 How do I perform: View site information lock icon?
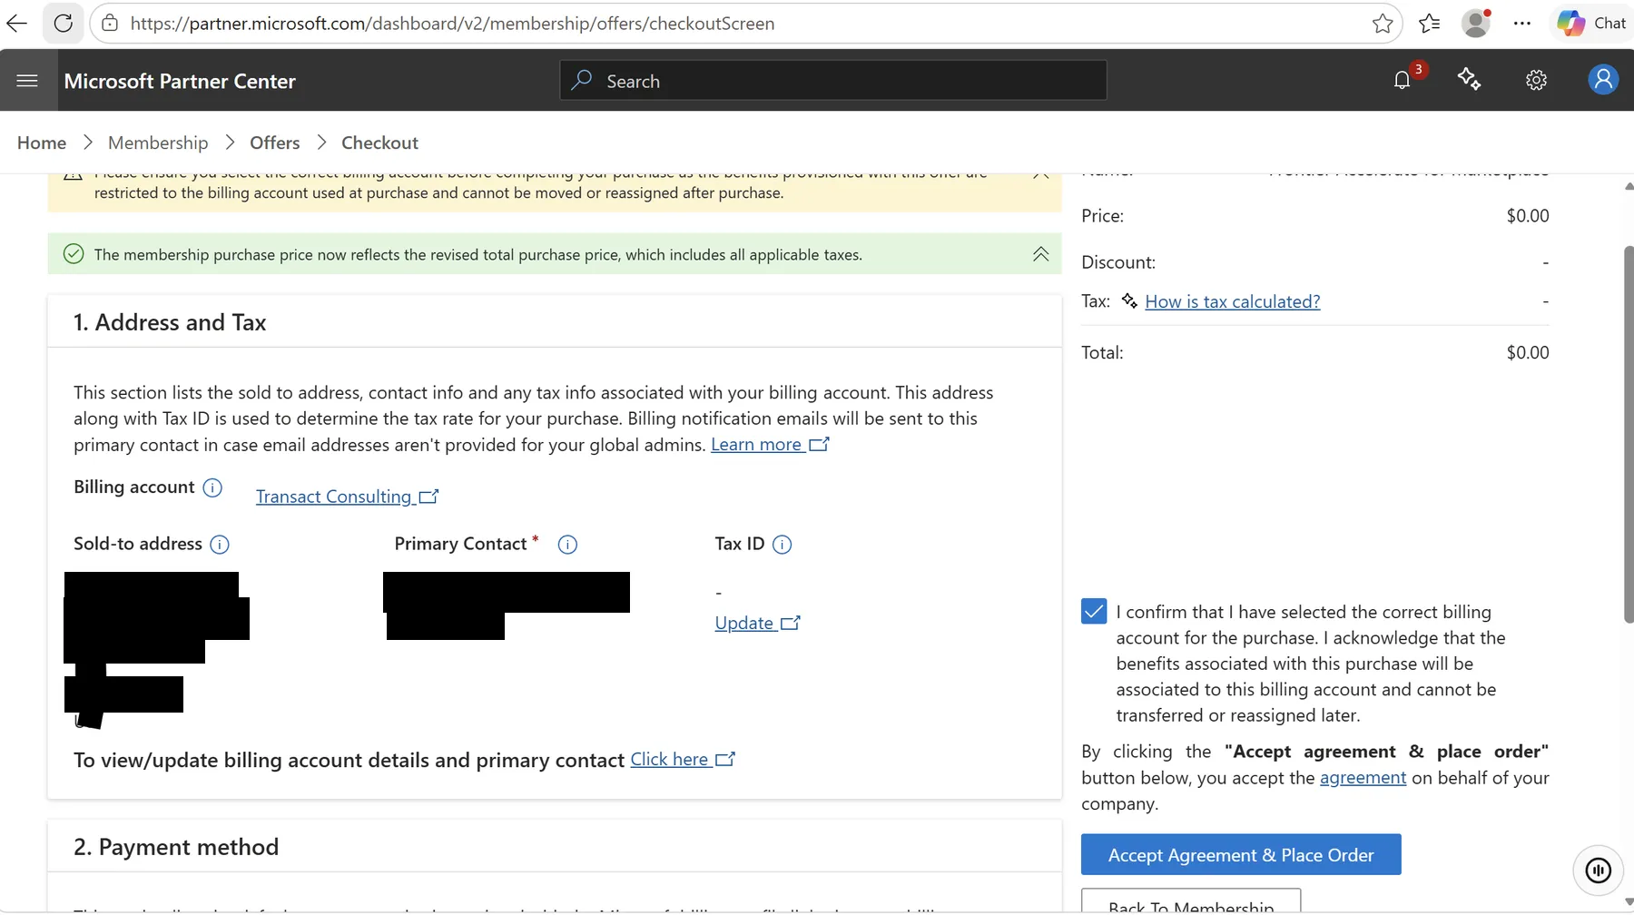coord(110,24)
